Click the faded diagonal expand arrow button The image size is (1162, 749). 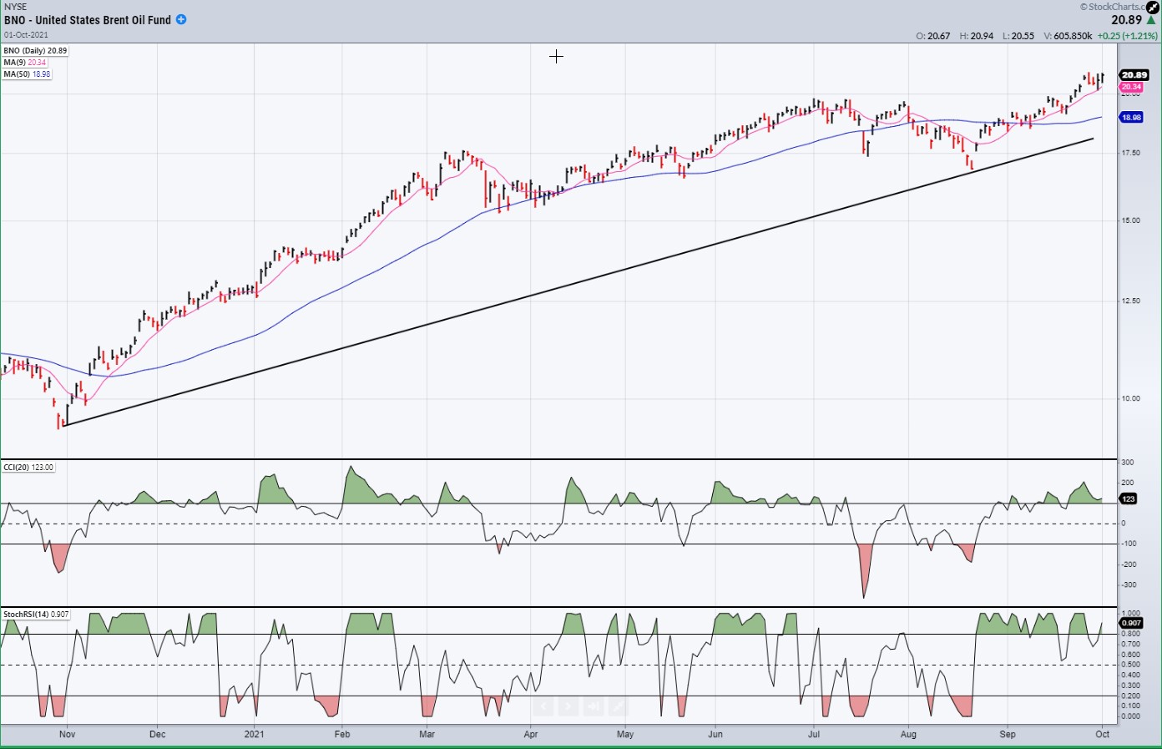point(618,707)
